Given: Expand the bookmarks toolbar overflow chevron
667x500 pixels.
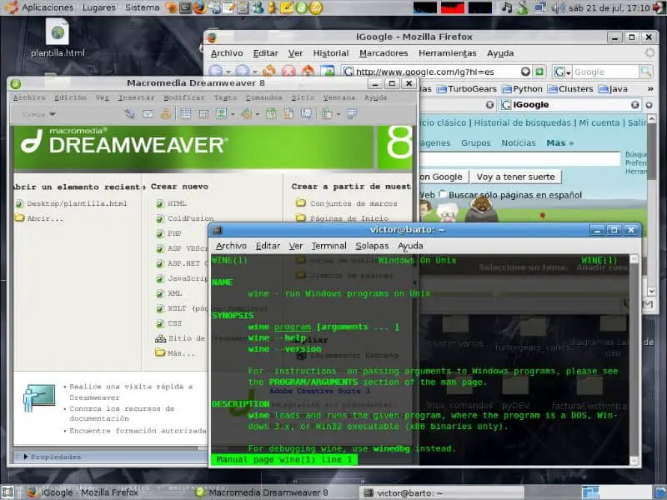Looking at the screenshot, I should pos(650,89).
